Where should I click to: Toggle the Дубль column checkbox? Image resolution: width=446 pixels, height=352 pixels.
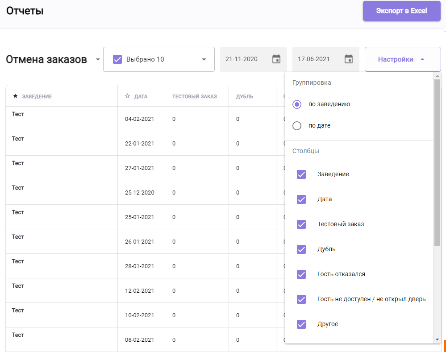point(301,249)
